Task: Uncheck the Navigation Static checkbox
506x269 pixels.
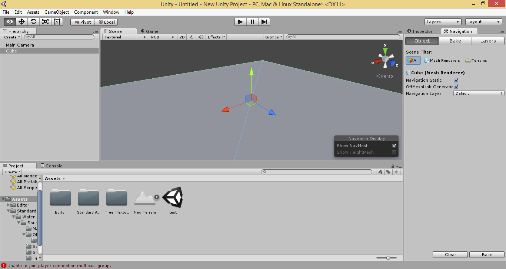Action: point(456,80)
